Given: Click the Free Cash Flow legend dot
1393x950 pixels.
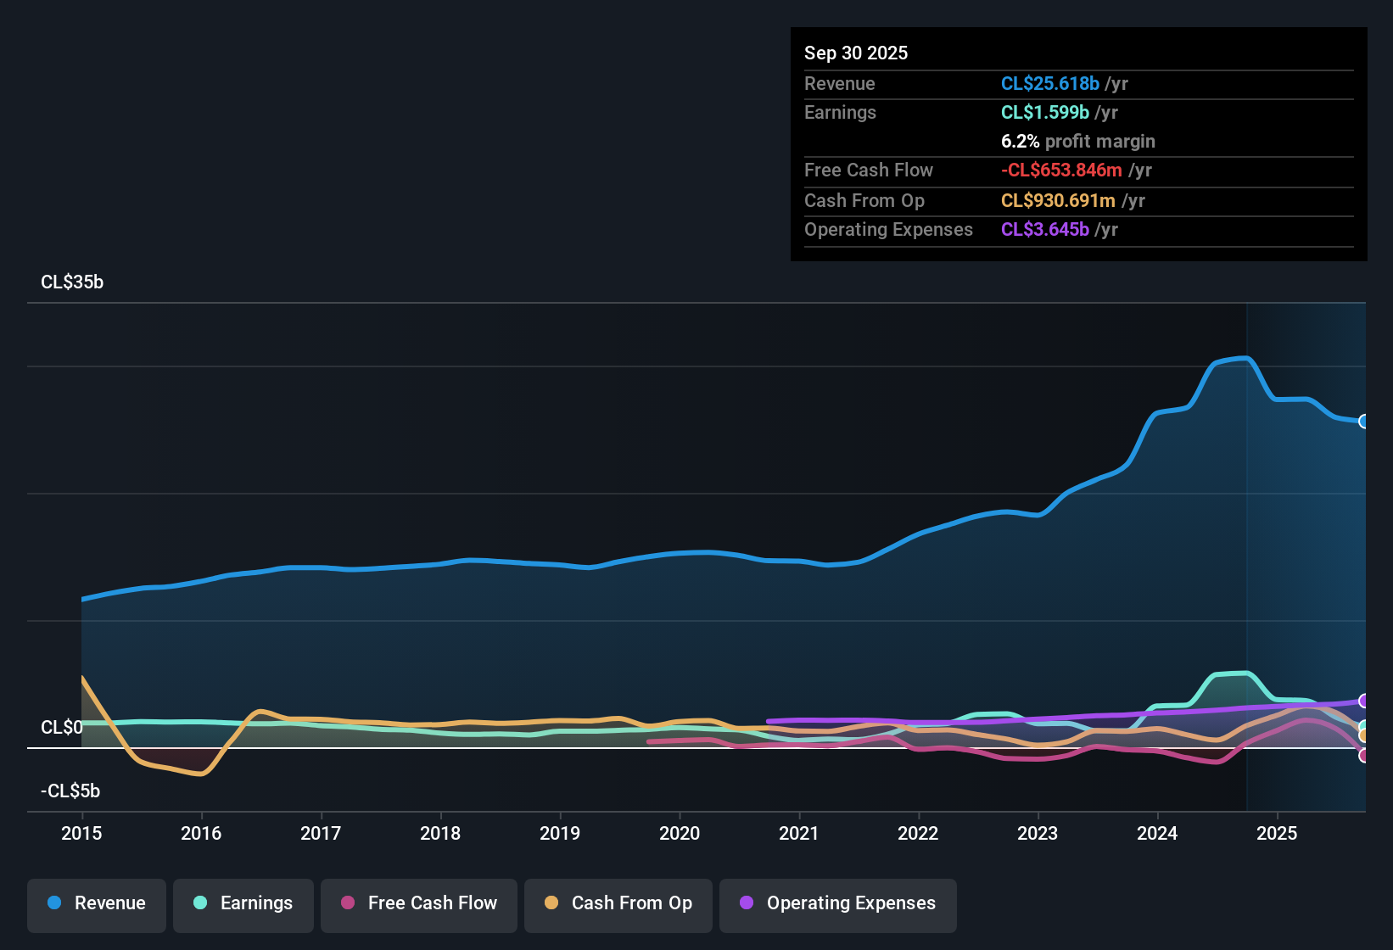Looking at the screenshot, I should (x=348, y=903).
